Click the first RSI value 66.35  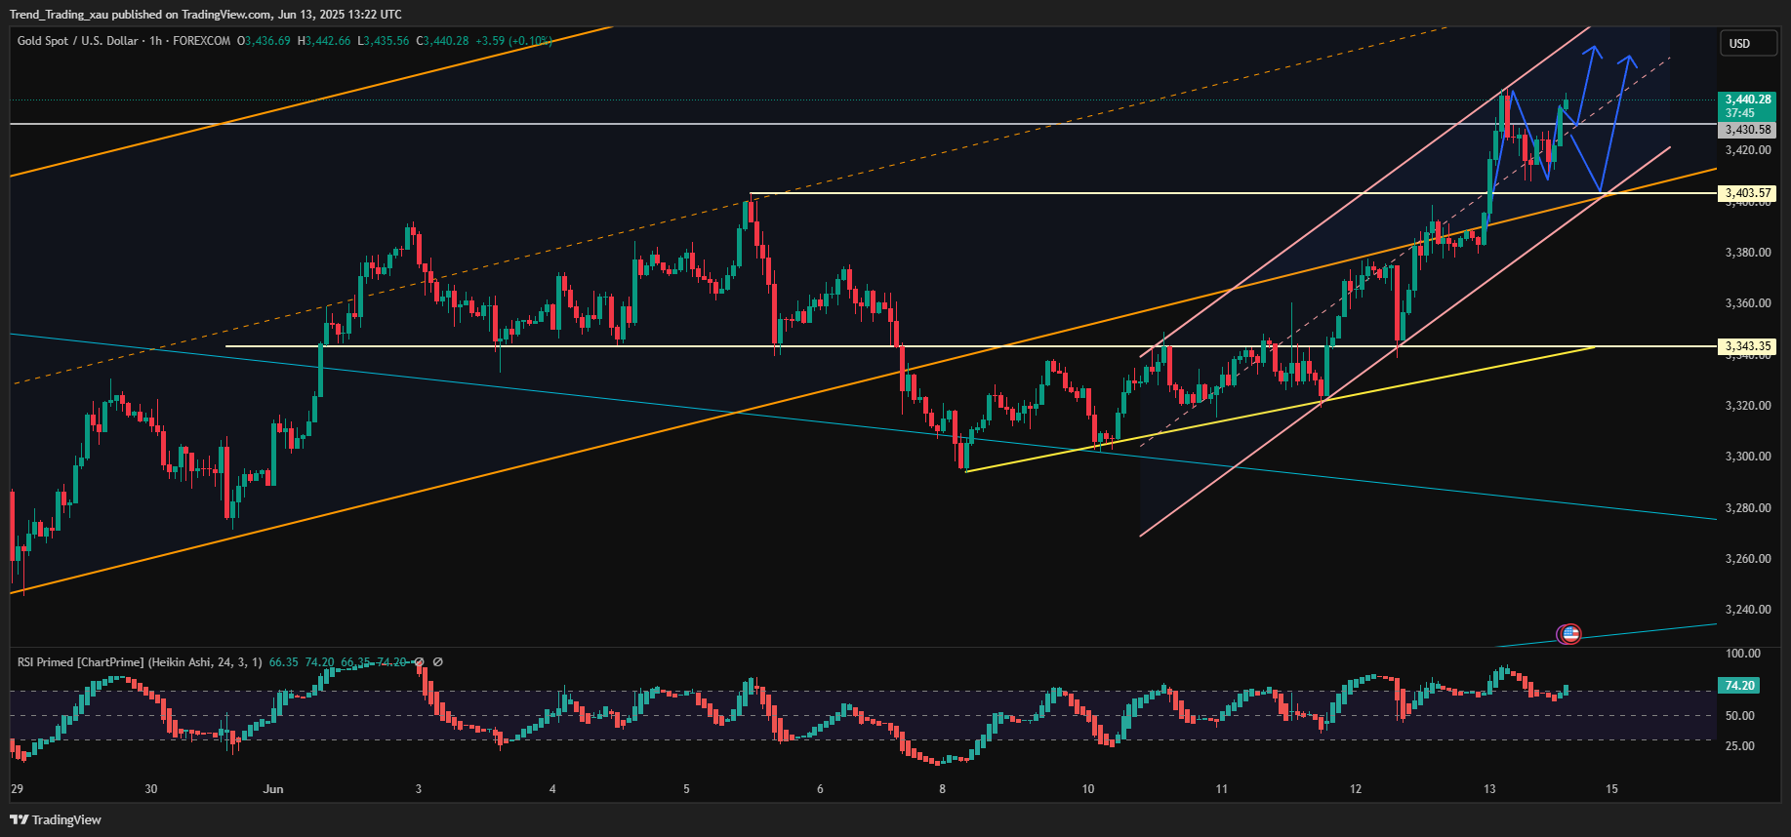coord(284,662)
